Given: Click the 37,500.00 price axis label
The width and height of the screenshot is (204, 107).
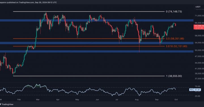Looking at the screenshot, I should click(x=199, y=79).
